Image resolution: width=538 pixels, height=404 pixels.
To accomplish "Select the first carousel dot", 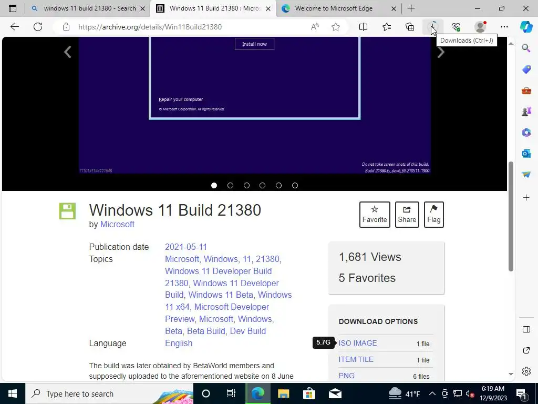I will coord(214,186).
